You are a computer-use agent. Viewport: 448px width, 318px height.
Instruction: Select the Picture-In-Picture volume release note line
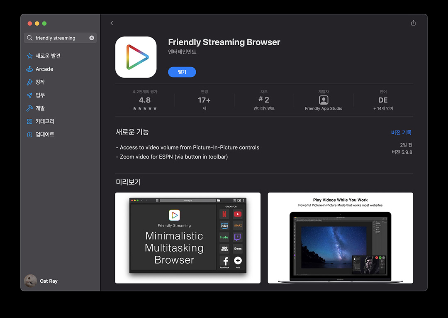pyautogui.click(x=188, y=147)
